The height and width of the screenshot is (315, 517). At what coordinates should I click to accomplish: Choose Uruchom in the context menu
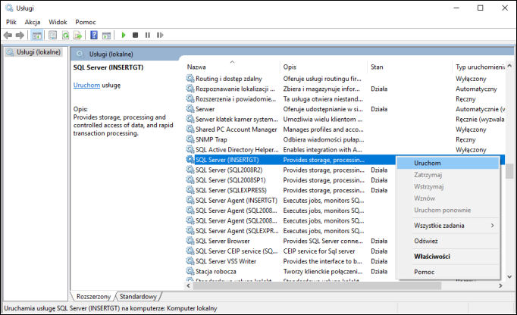[448, 163]
